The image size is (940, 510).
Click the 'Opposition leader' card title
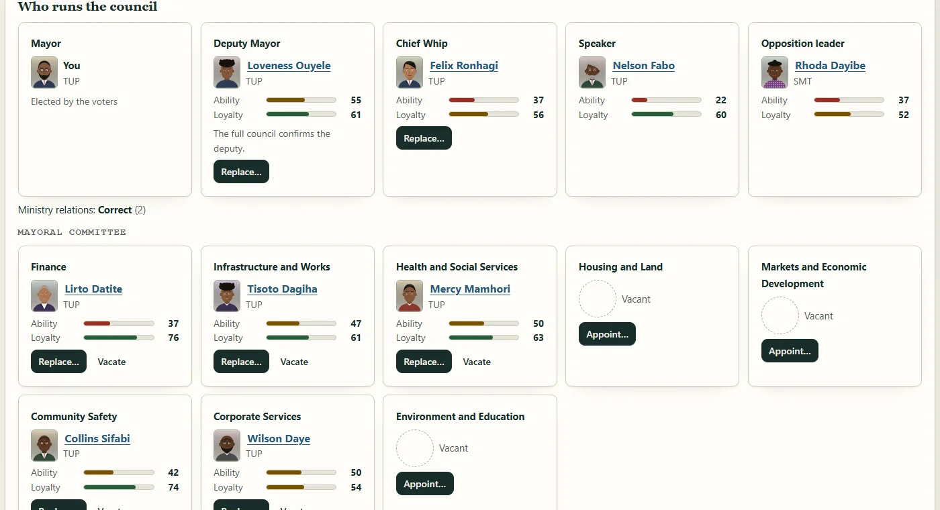tap(803, 44)
